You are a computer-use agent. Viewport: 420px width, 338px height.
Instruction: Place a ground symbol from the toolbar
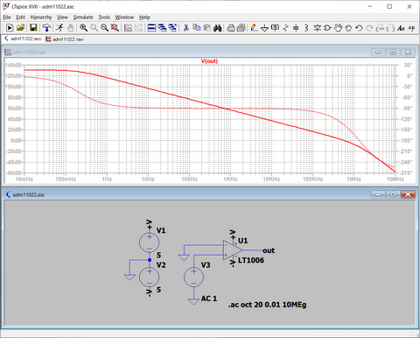click(x=264, y=28)
